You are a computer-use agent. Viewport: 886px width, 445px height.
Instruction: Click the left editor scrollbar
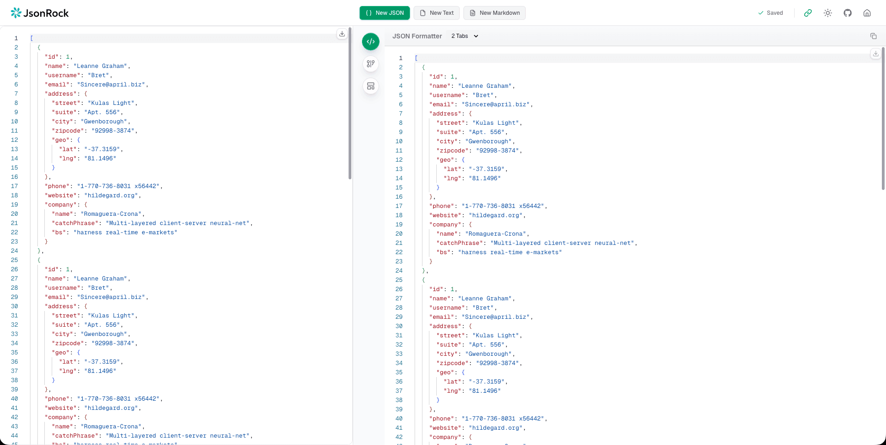(350, 104)
